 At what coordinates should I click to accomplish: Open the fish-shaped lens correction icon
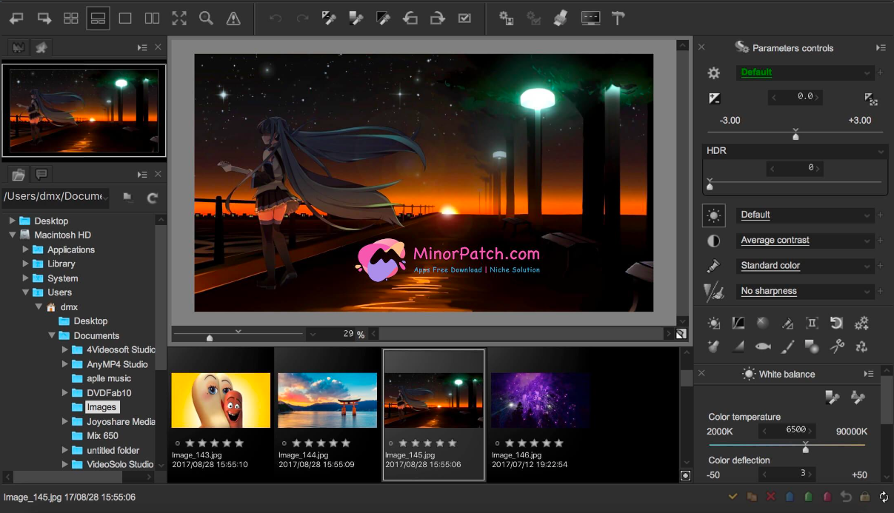(x=763, y=346)
